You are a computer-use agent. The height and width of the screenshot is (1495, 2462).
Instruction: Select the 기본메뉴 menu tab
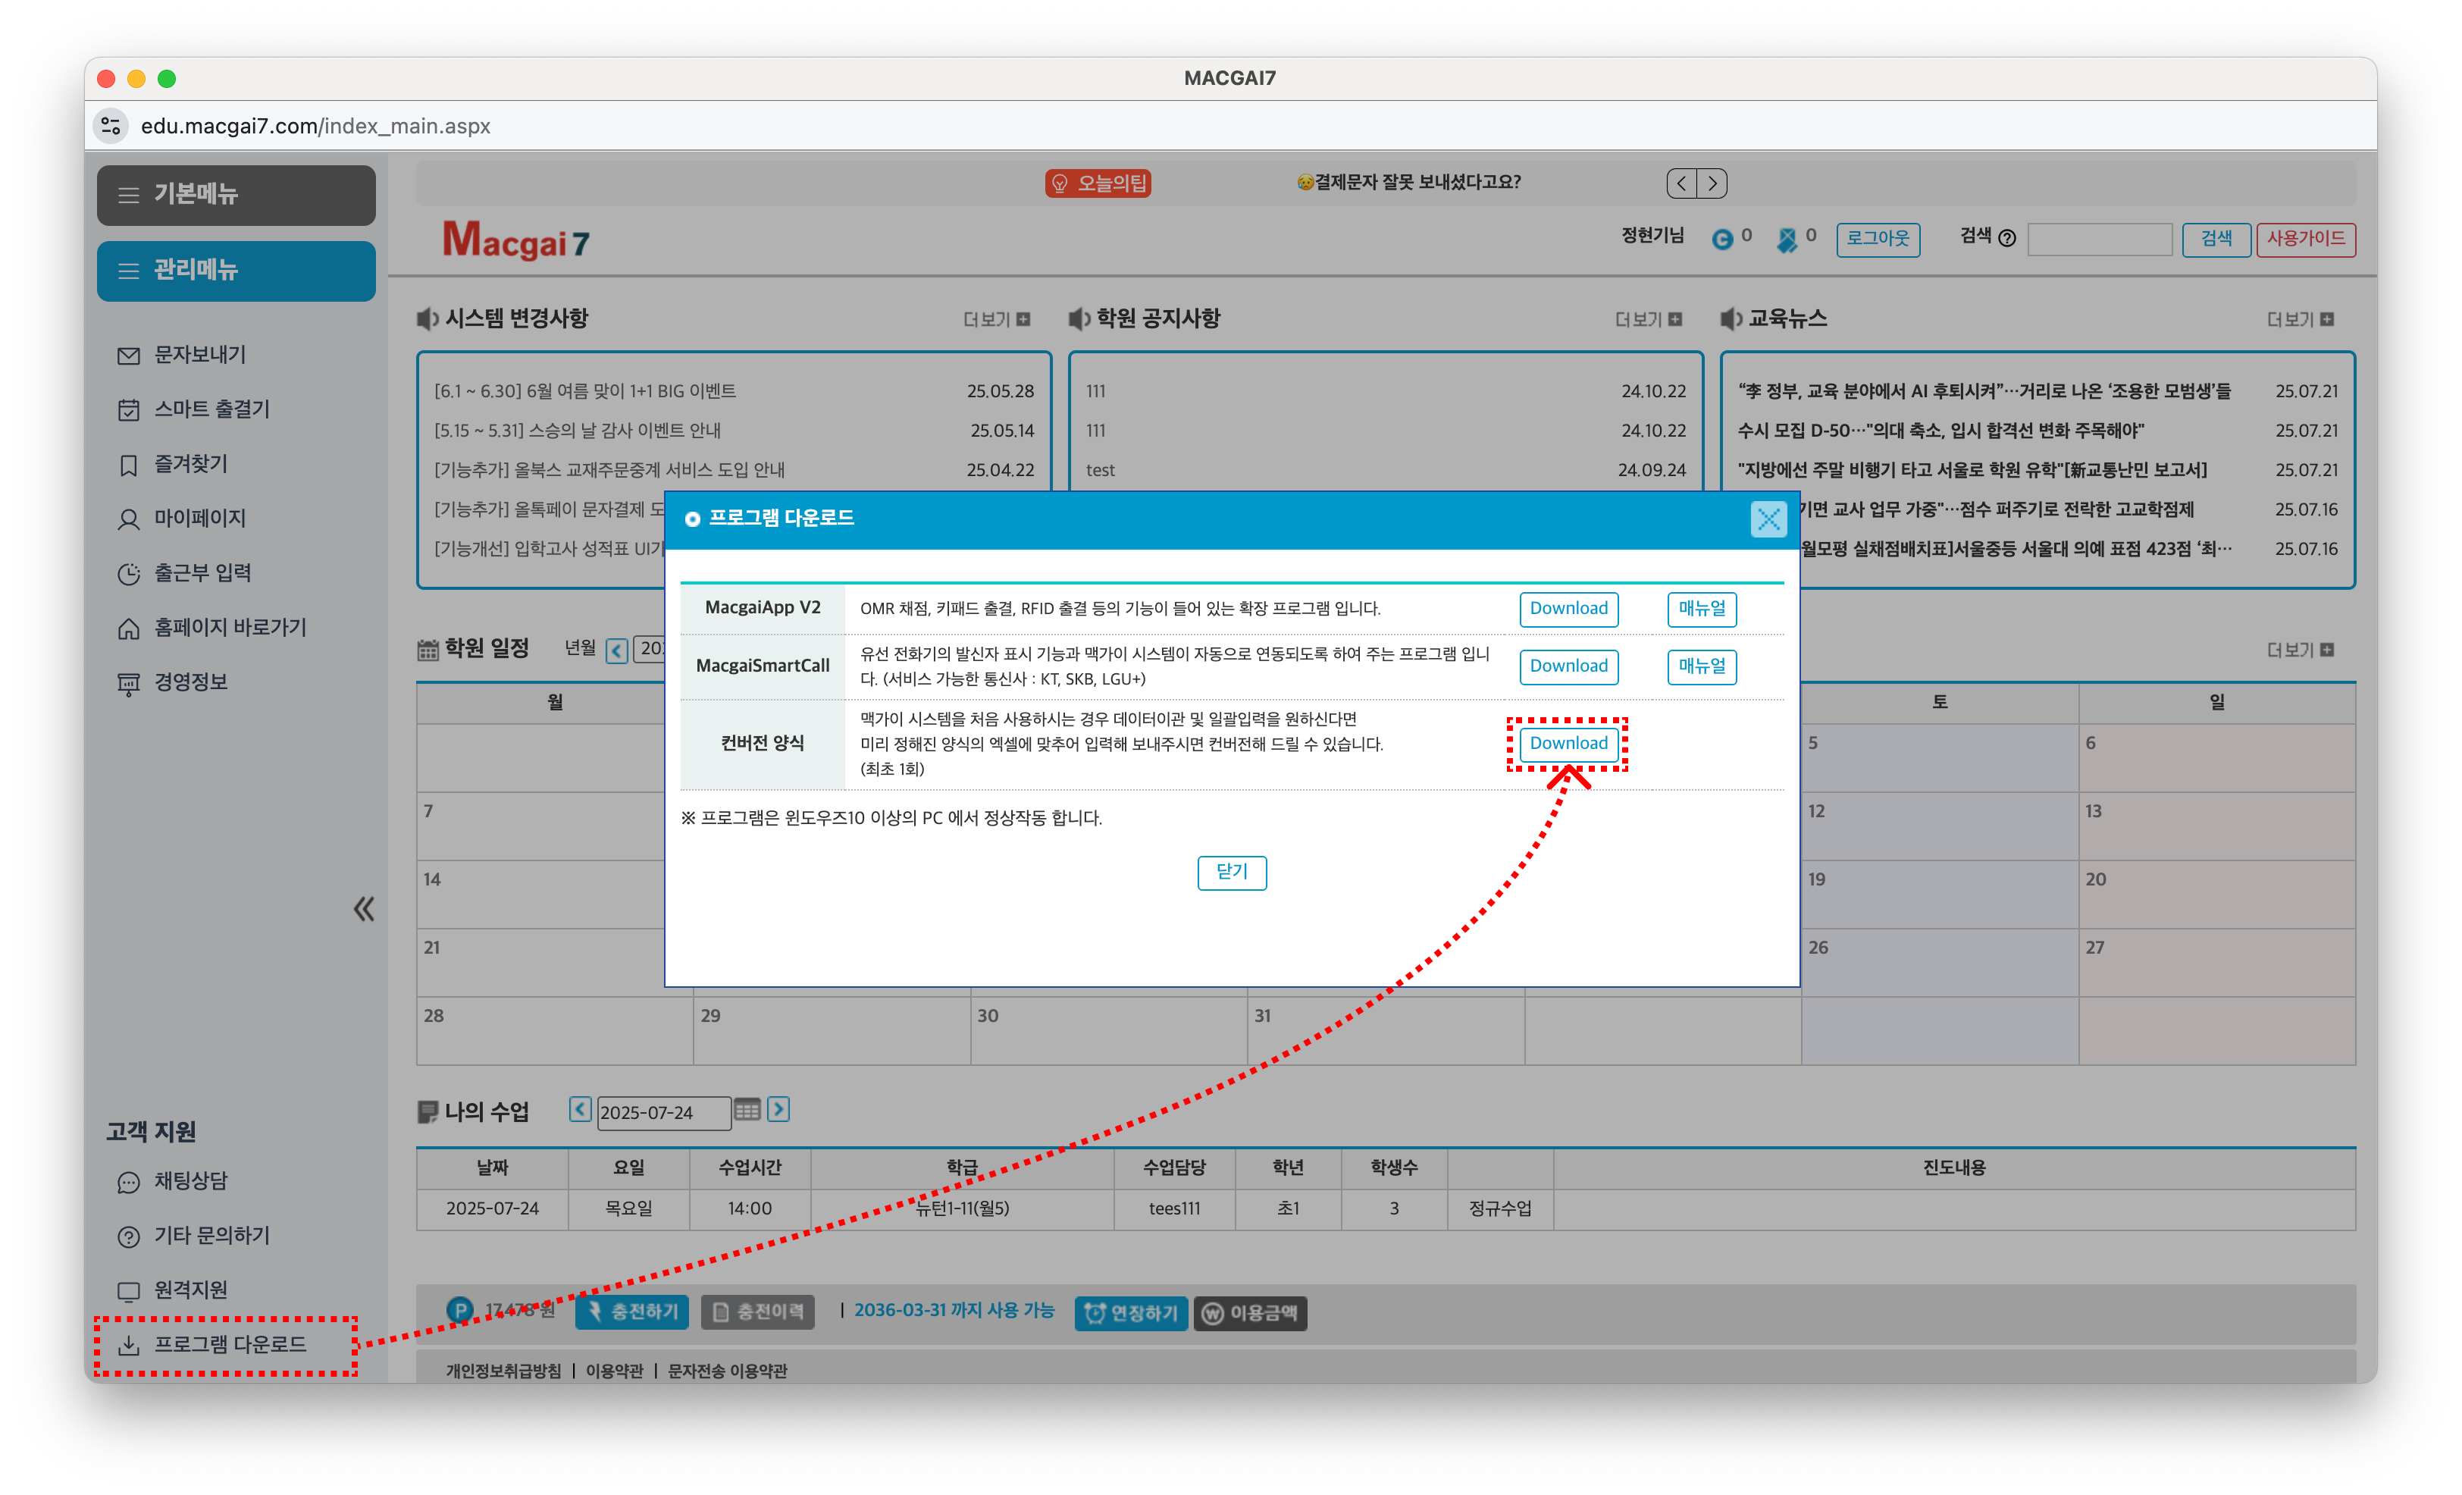pyautogui.click(x=236, y=195)
